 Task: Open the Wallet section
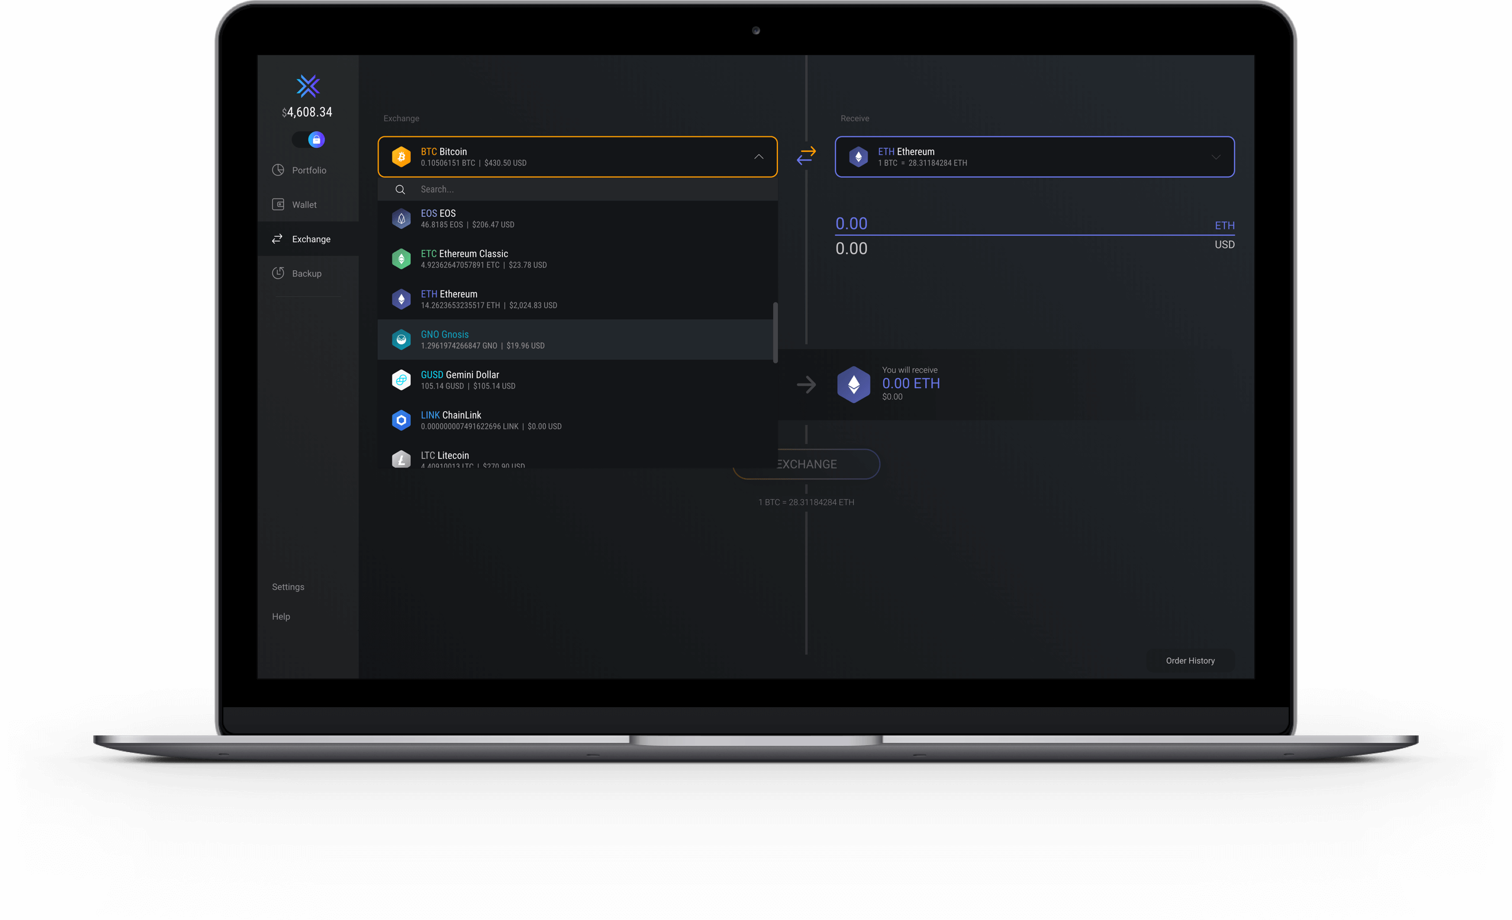click(304, 204)
